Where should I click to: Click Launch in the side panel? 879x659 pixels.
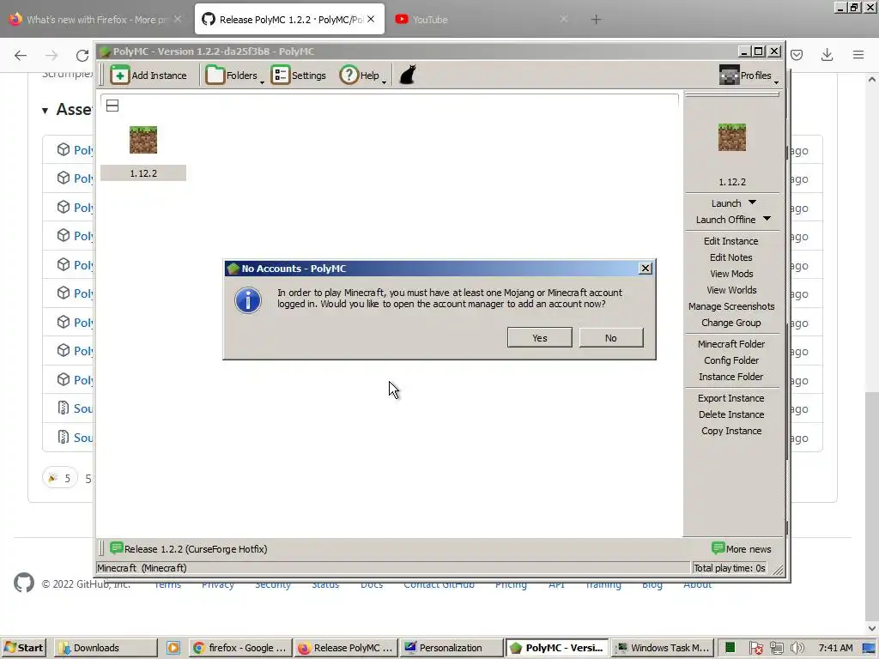click(726, 203)
